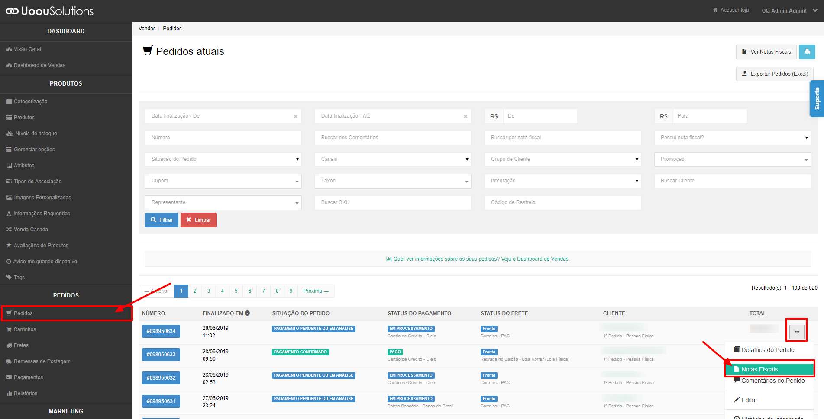Click Exportar Pedidos (Excel) button
The image size is (824, 419).
tap(775, 74)
